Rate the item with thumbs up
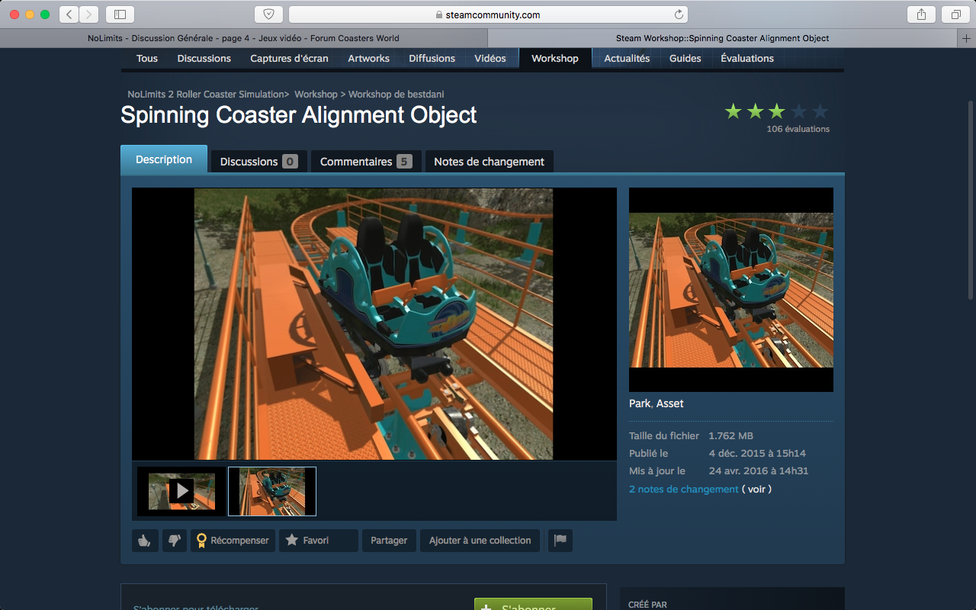The height and width of the screenshot is (610, 976). (145, 541)
